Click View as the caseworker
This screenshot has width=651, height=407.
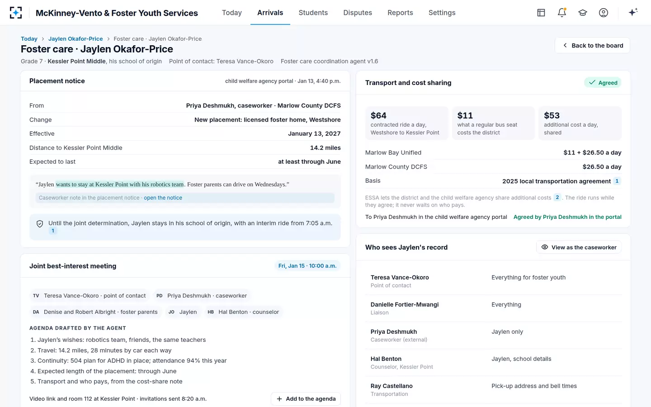[579, 247]
